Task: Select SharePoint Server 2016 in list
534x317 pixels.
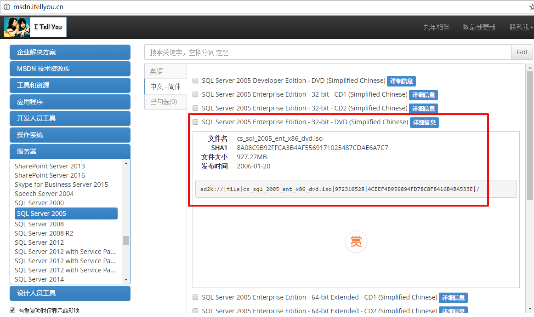Action: [50, 175]
